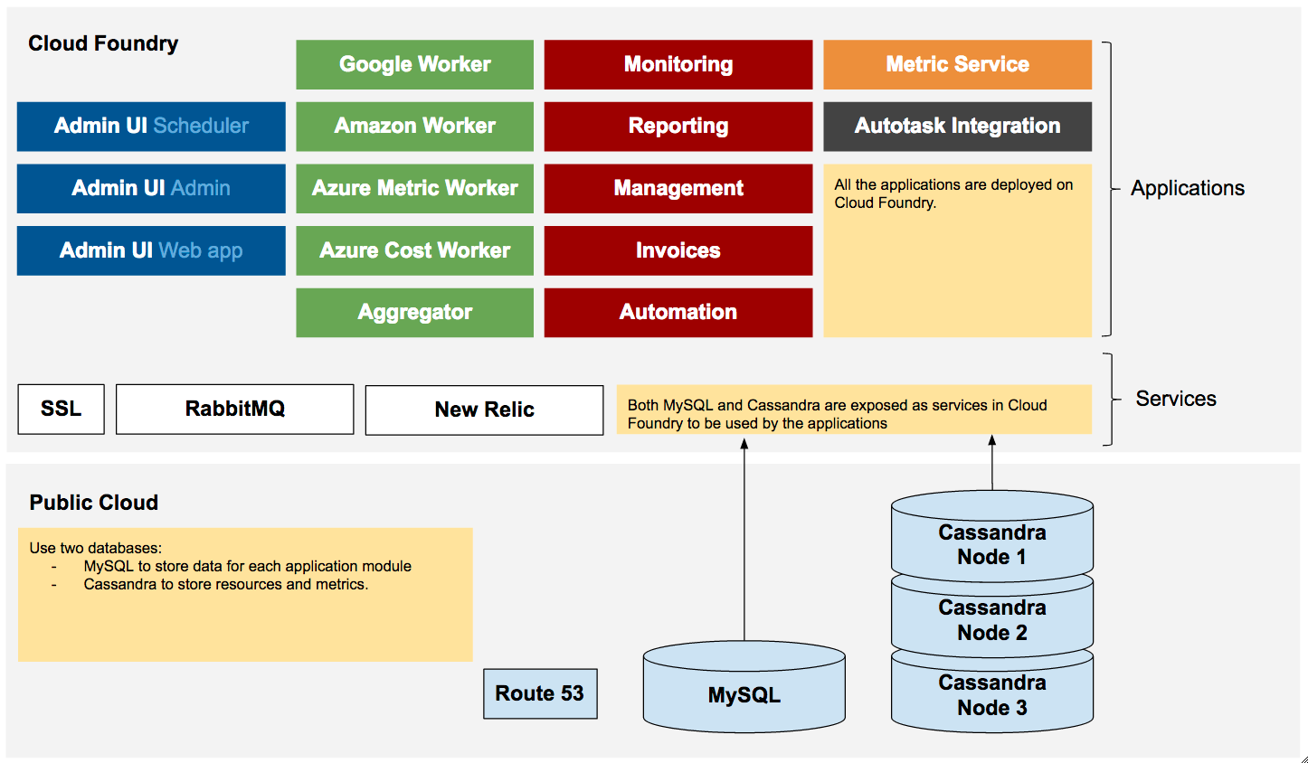Click the Automation box
The width and height of the screenshot is (1308, 763).
pyautogui.click(x=678, y=313)
